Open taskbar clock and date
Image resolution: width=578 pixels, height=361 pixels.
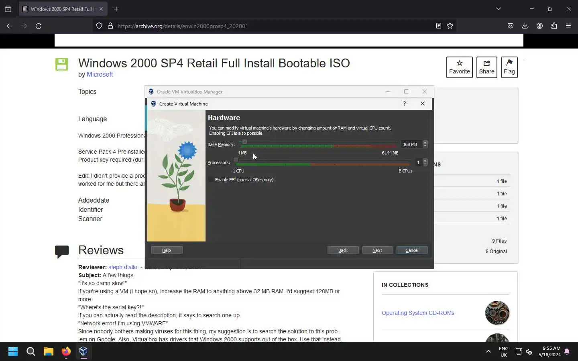pyautogui.click(x=550, y=352)
